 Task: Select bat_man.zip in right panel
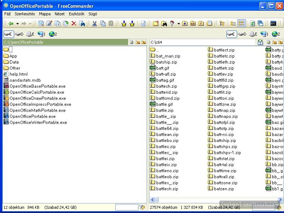click(x=165, y=56)
